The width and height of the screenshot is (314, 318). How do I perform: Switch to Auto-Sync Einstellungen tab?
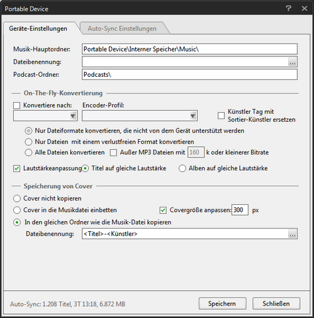pyautogui.click(x=122, y=28)
